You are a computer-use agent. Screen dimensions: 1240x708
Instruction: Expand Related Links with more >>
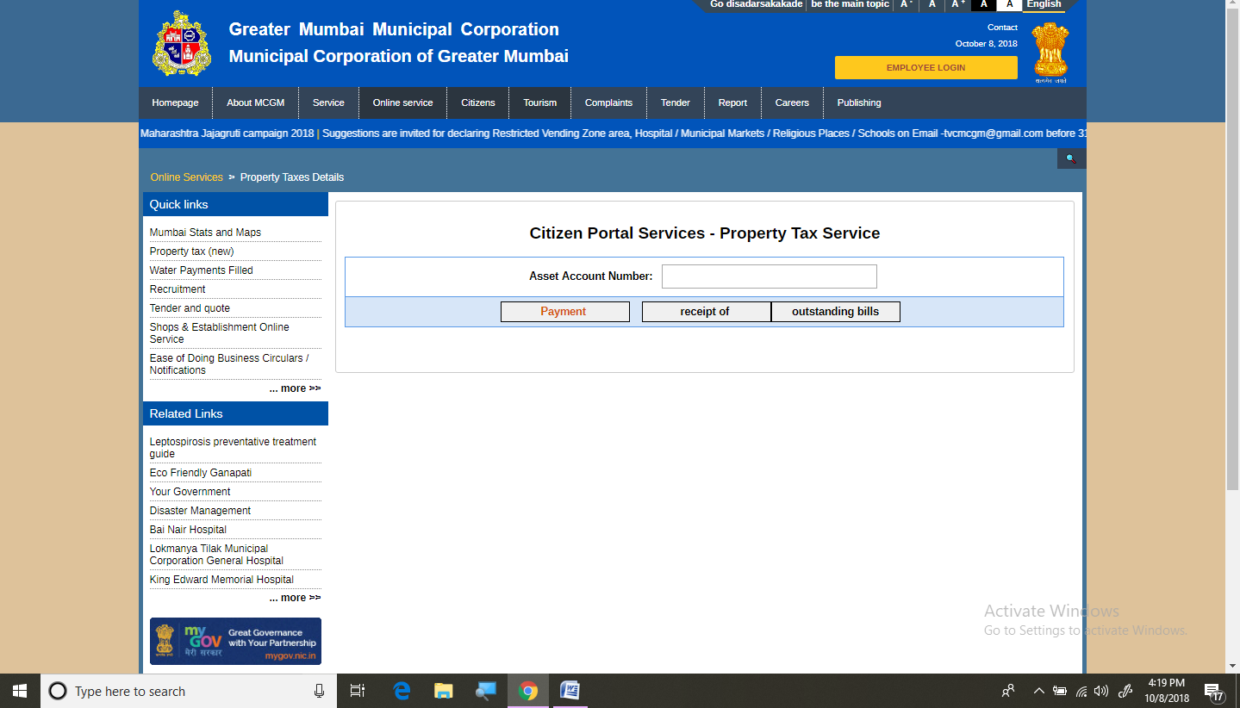tap(295, 597)
